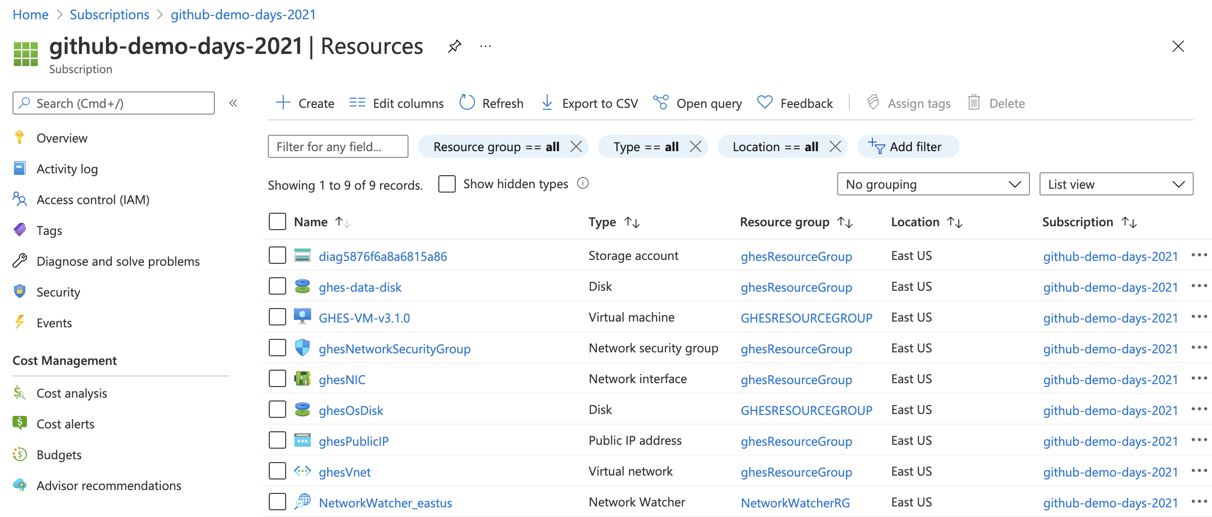The width and height of the screenshot is (1212, 517).
Task: Remove the Type == all filter
Action: (695, 146)
